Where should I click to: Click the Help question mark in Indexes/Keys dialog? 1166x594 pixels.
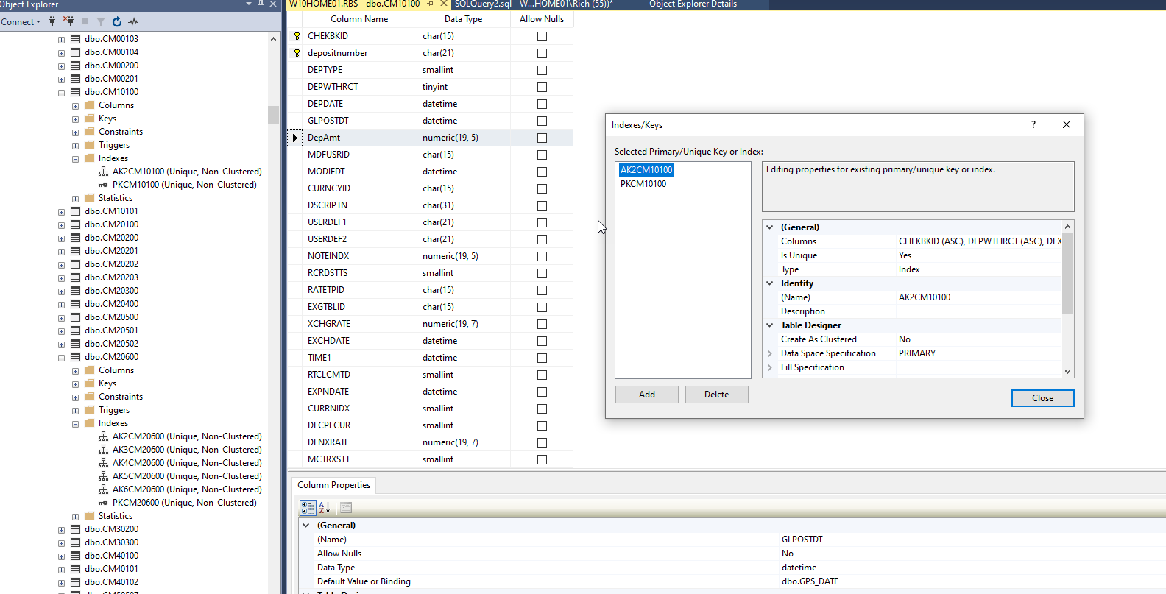[1033, 124]
